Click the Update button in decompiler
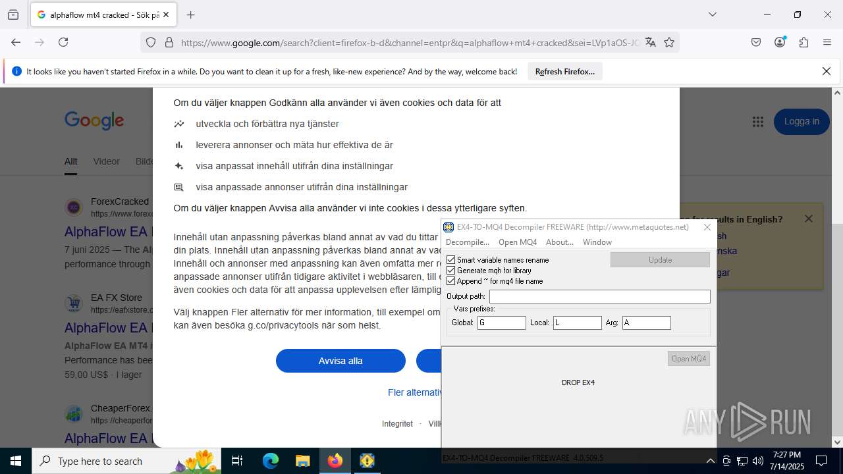 (x=660, y=260)
